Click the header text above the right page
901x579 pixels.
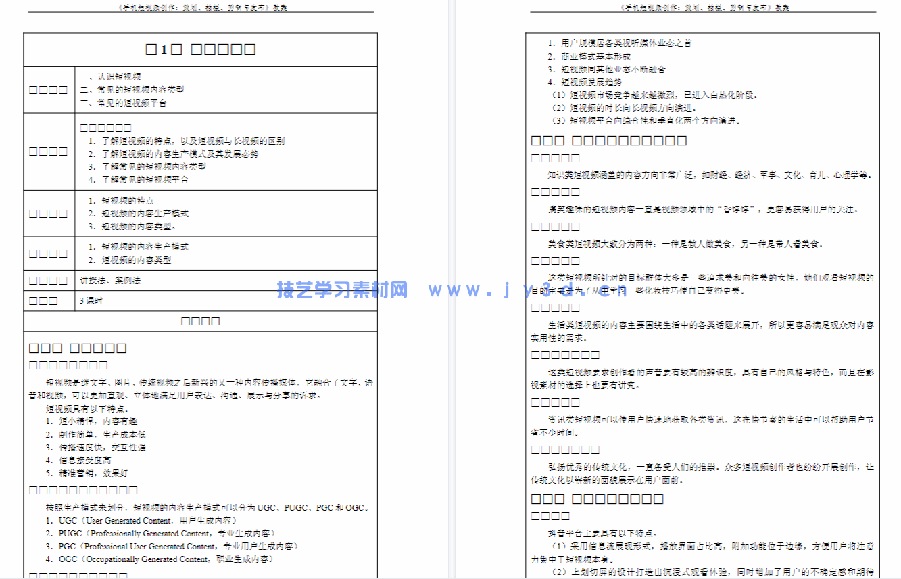[700, 7]
